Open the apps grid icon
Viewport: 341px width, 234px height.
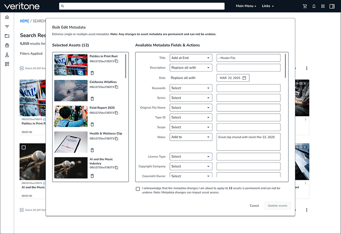click(323, 6)
